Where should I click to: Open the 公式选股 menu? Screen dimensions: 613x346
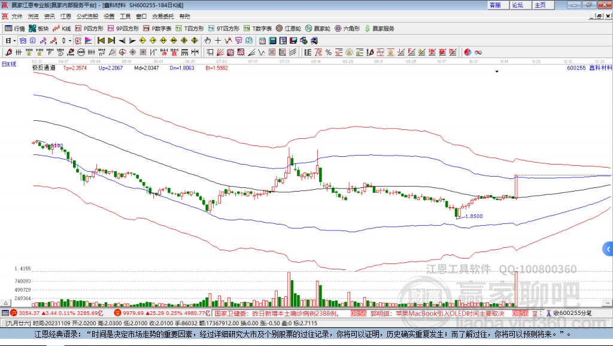(x=87, y=16)
